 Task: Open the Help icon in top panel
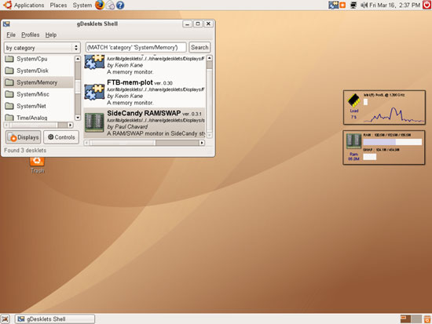coord(120,5)
